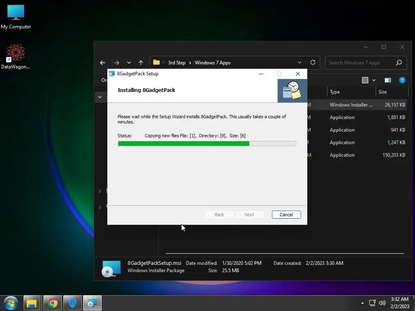Click the horizontal scrollbar in Explorer
Viewport: 415px width, 311px height.
click(285, 253)
